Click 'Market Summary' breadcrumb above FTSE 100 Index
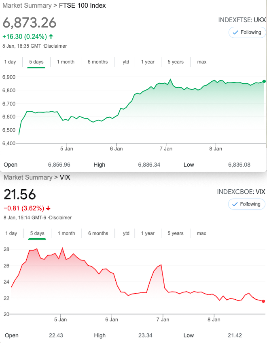 (27, 6)
